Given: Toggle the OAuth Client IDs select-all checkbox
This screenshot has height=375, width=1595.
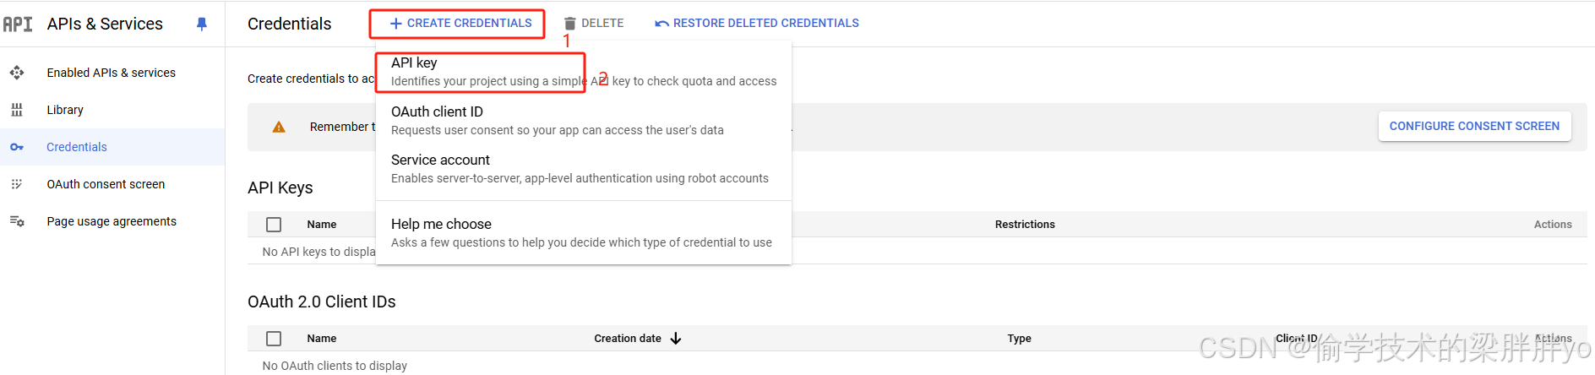Looking at the screenshot, I should 274,339.
